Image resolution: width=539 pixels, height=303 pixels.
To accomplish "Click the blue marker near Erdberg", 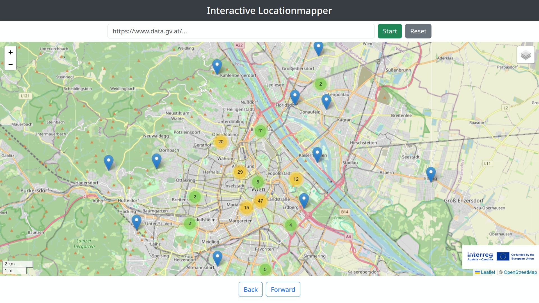I will tap(304, 201).
